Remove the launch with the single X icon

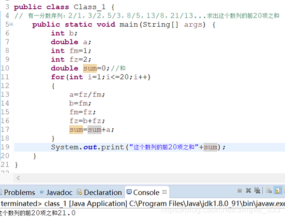(x=248, y=191)
